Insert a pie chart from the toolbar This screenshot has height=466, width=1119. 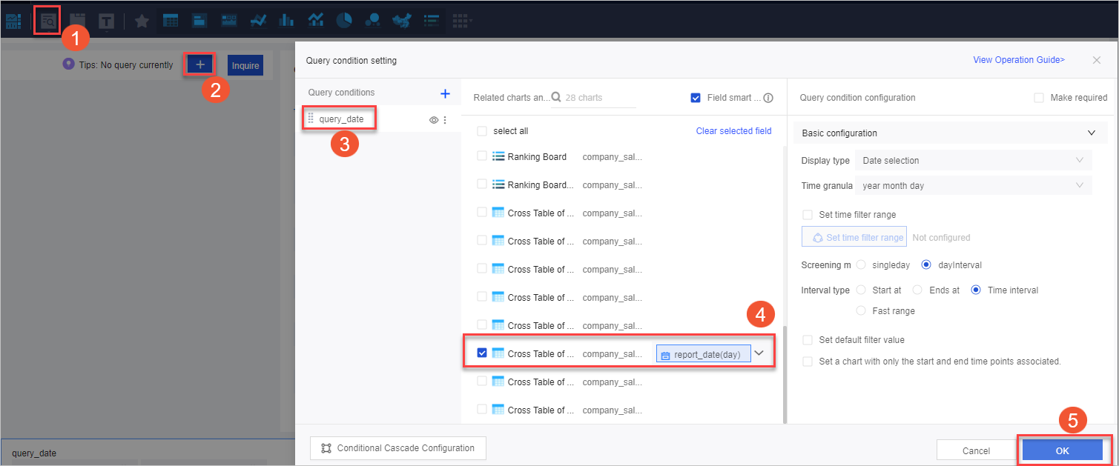click(x=344, y=21)
